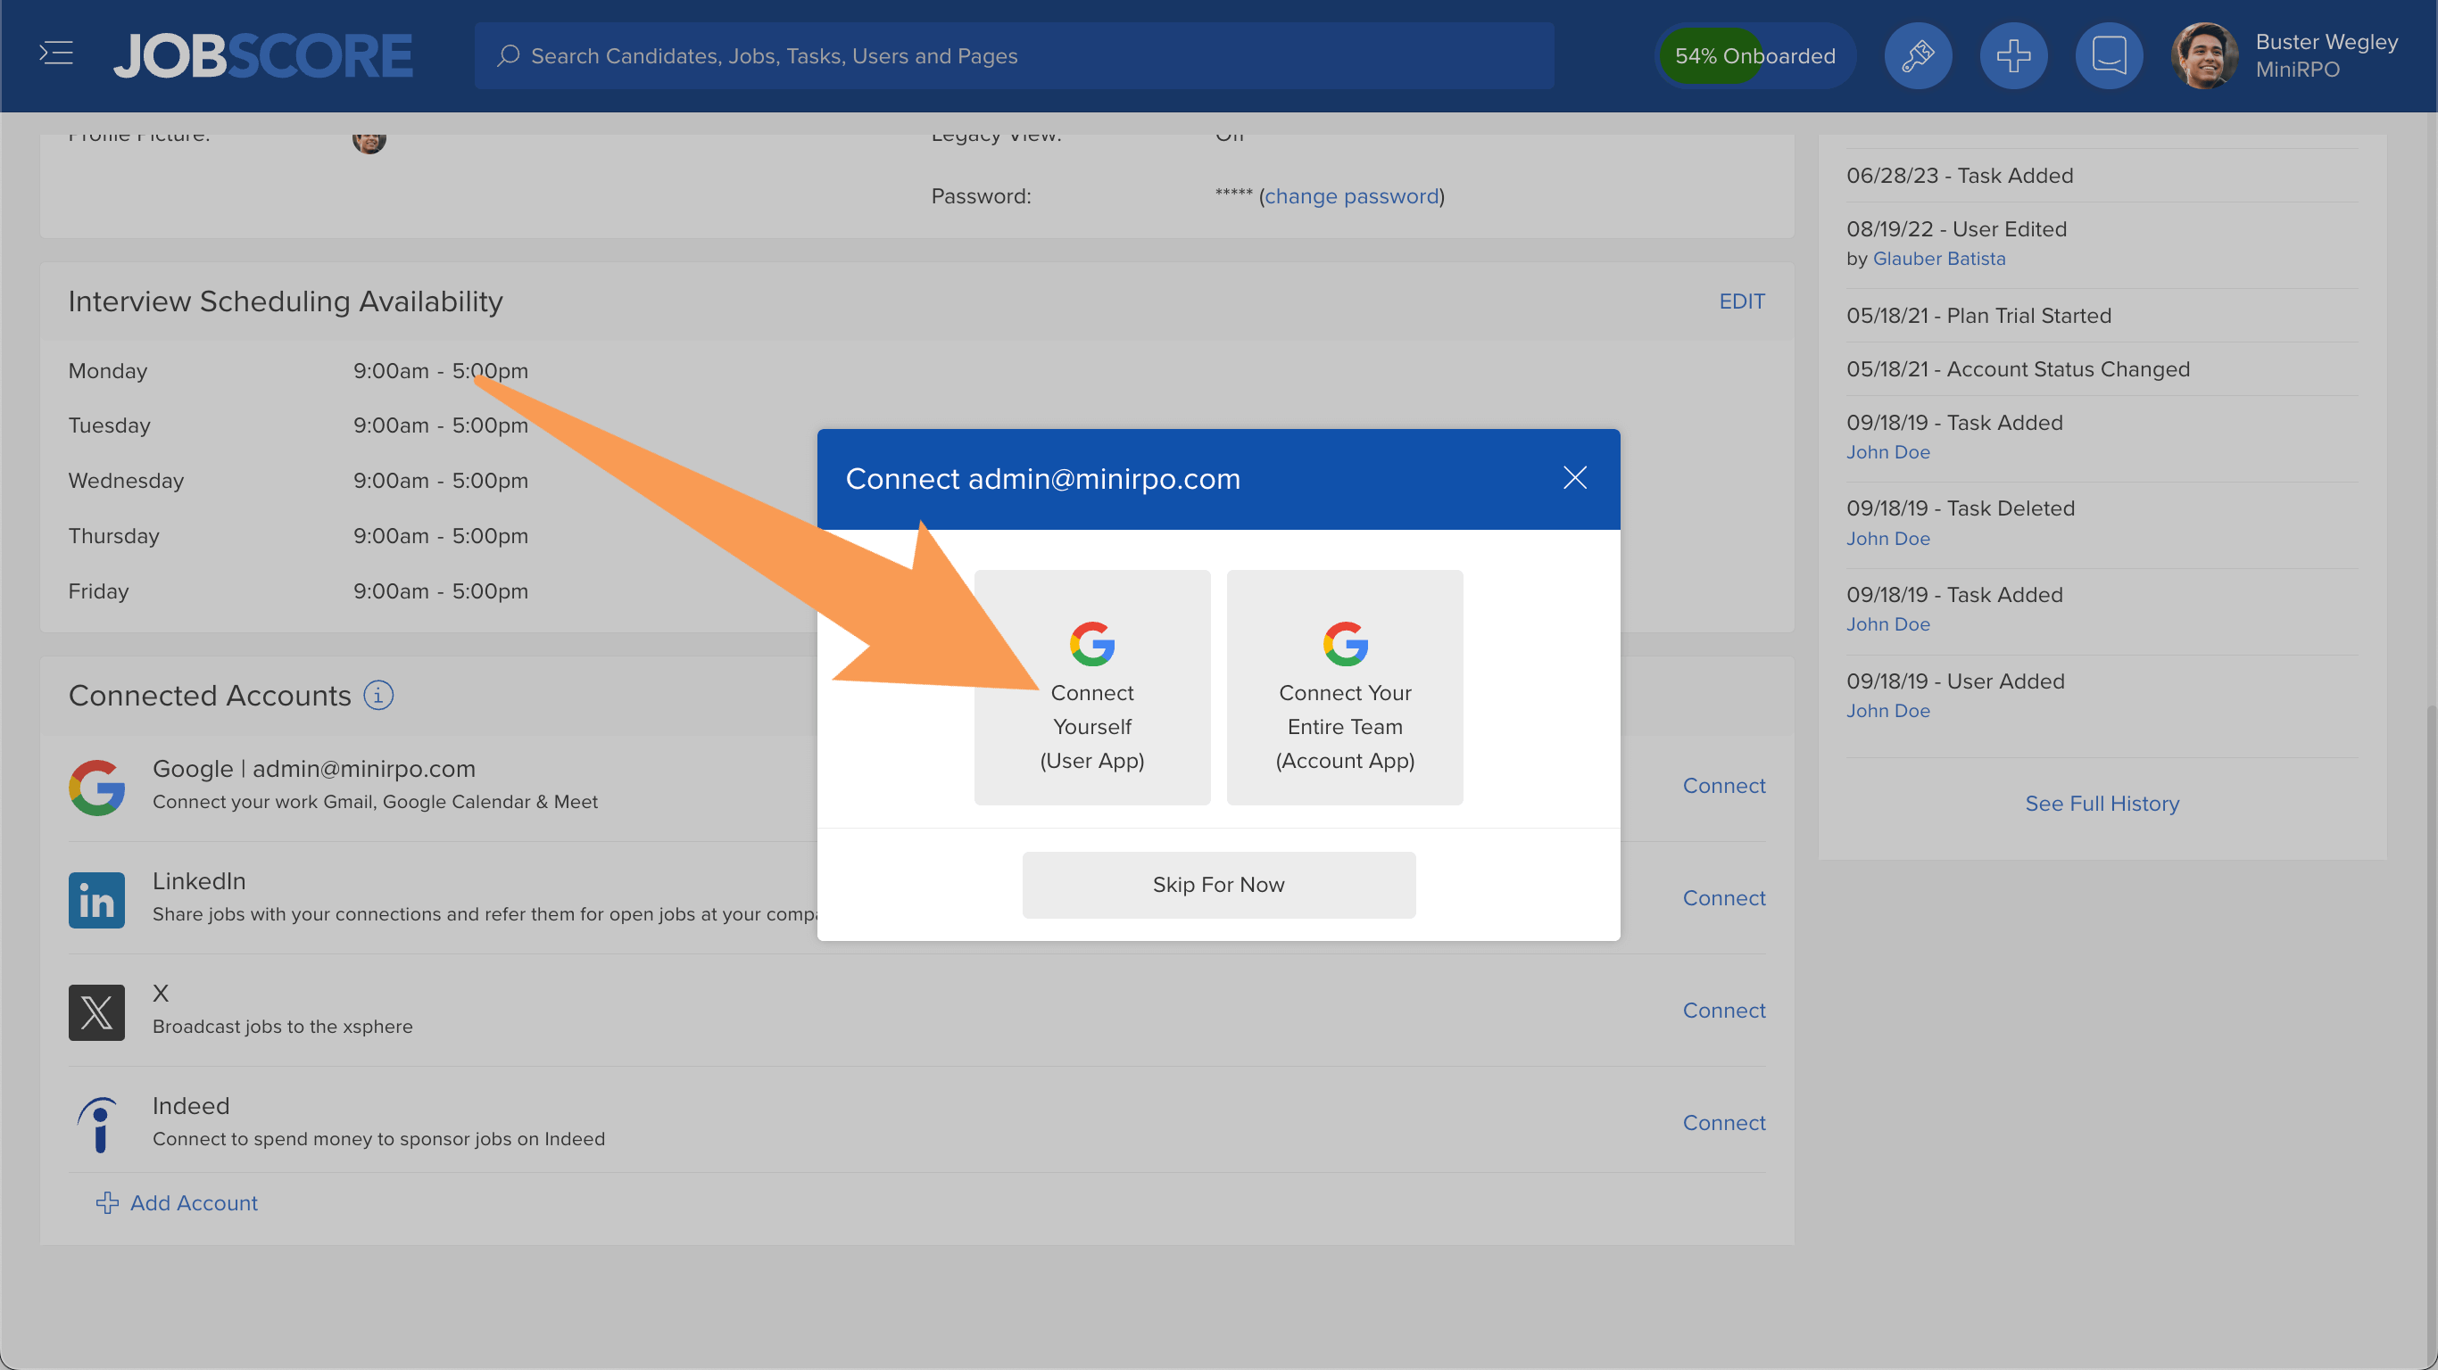Image resolution: width=2438 pixels, height=1370 pixels.
Task: Click the Thursday availability row
Action: coord(298,536)
